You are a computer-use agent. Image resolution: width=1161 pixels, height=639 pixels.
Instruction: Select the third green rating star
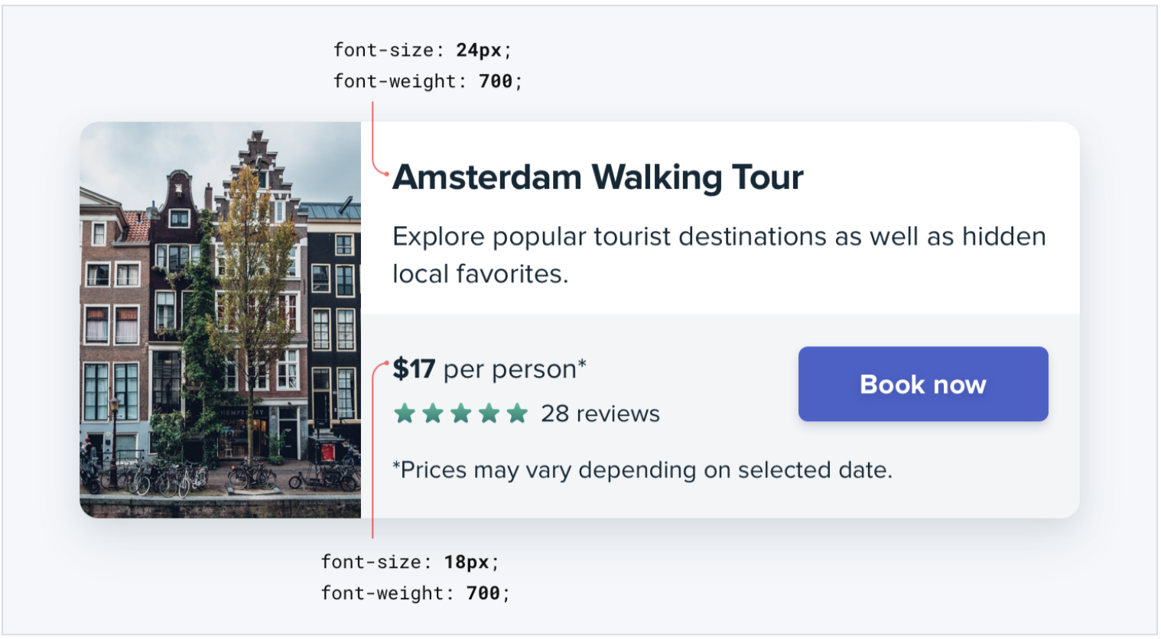pos(461,414)
